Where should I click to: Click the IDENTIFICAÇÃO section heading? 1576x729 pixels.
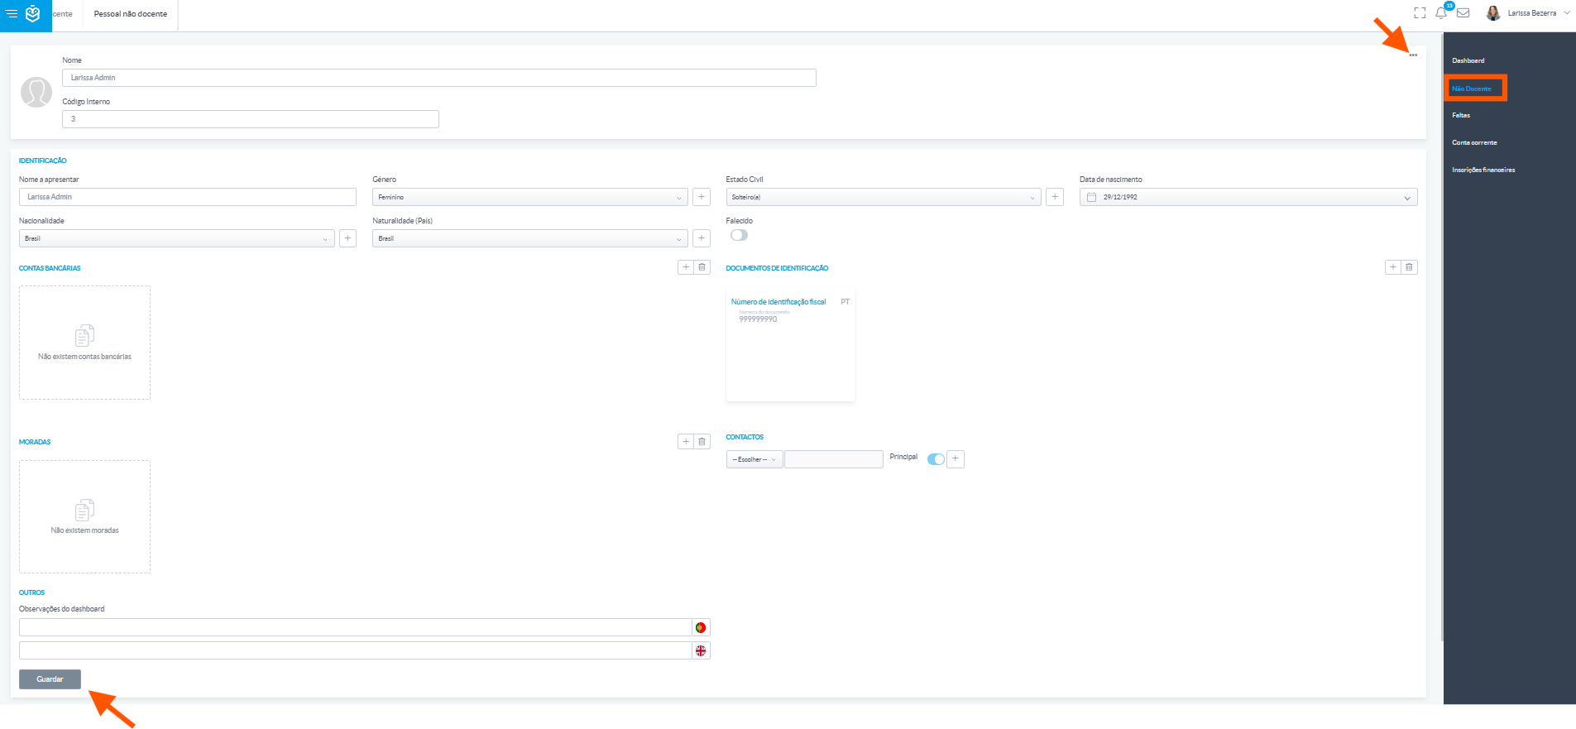tap(43, 161)
